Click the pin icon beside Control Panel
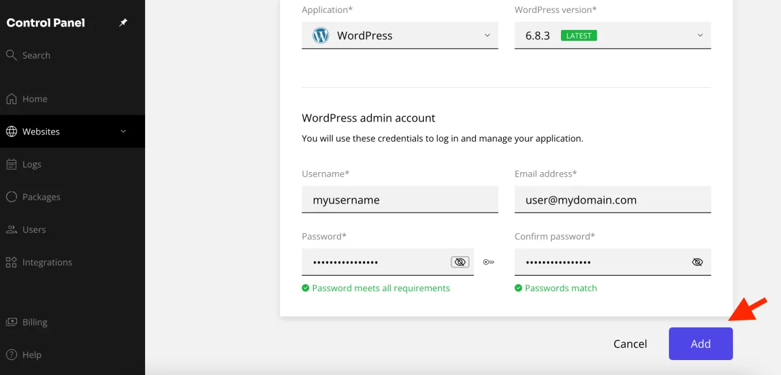The image size is (781, 375). tap(124, 23)
